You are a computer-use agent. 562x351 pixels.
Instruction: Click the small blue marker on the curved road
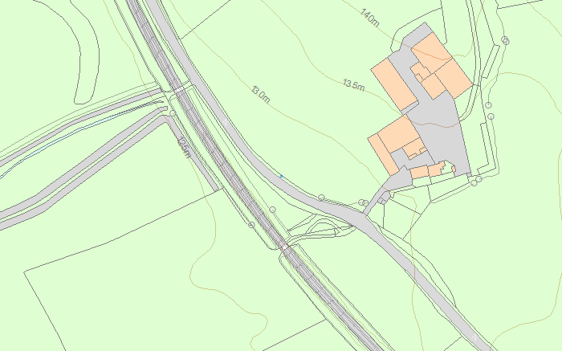(281, 176)
